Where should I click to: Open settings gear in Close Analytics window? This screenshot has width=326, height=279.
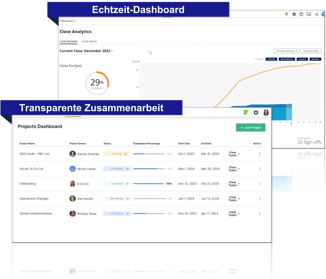(x=294, y=14)
